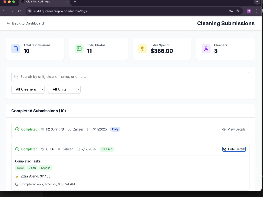Go Back to Dashboard
This screenshot has height=197, width=263.
[x=25, y=23]
